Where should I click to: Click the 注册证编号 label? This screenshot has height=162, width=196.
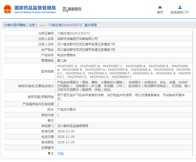(x=46, y=33)
